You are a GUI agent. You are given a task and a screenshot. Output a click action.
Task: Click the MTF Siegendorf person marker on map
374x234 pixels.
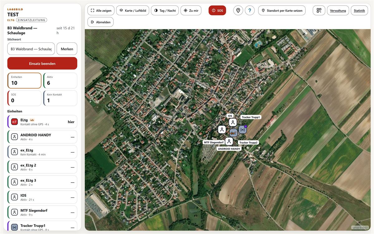222,129
